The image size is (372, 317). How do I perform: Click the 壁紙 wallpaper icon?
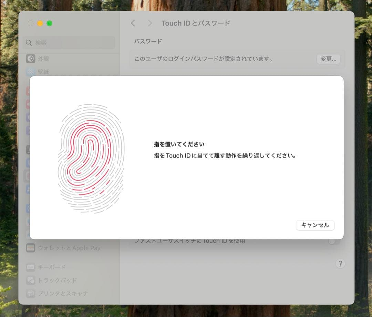click(31, 72)
